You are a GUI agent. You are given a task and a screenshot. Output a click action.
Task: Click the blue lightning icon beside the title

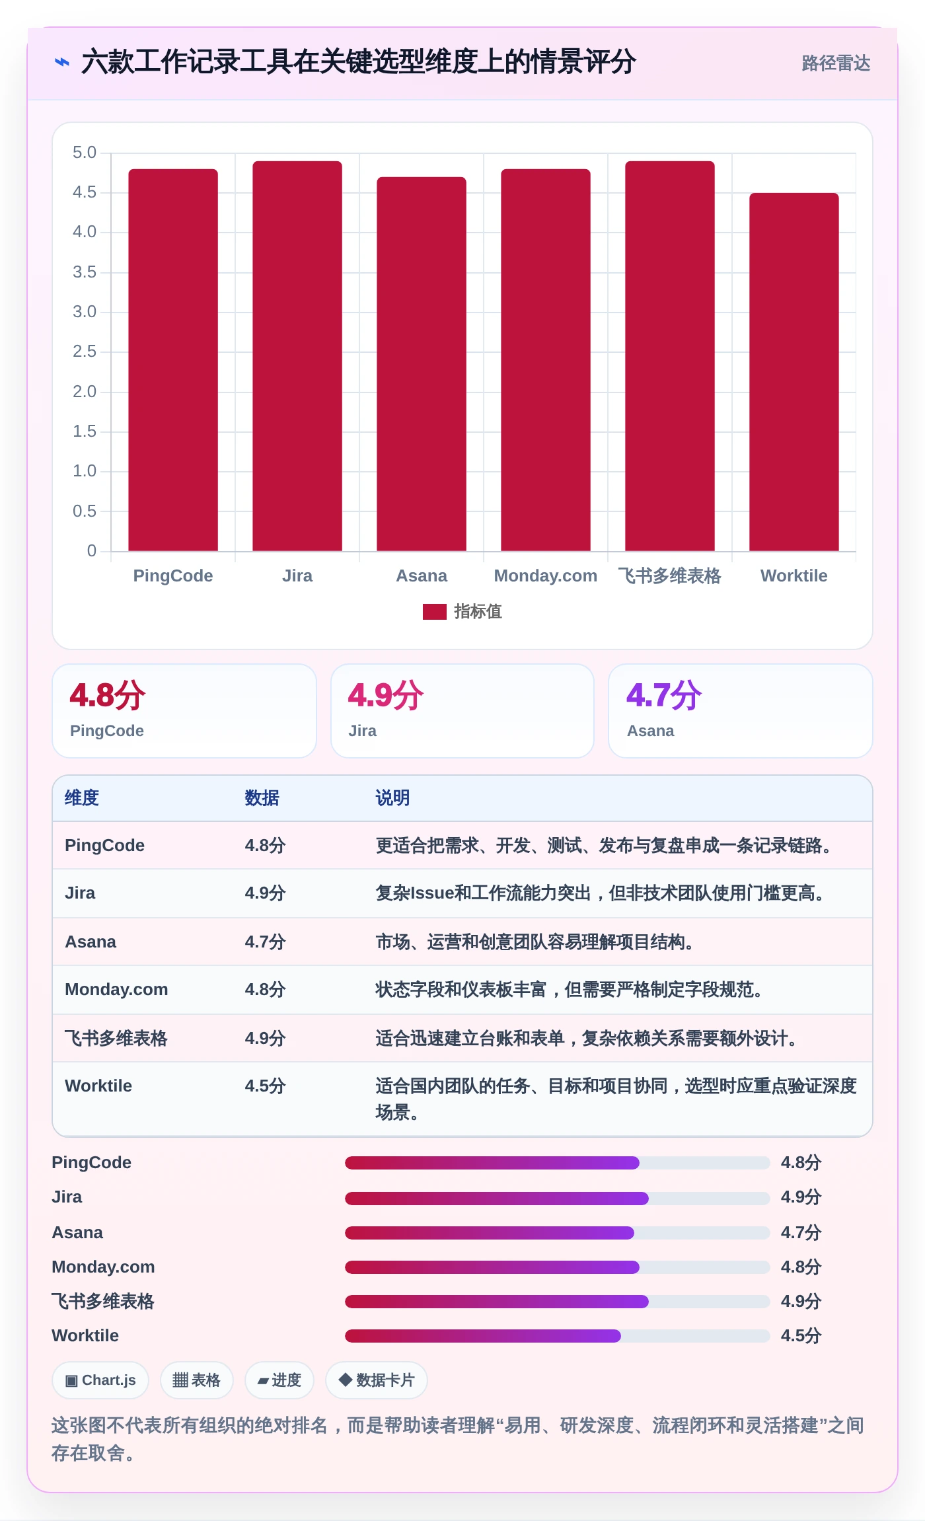click(x=62, y=63)
